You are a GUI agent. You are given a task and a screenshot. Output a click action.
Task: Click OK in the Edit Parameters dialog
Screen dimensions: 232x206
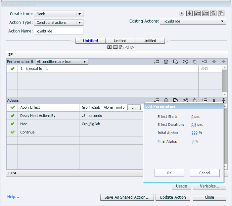pos(169,173)
